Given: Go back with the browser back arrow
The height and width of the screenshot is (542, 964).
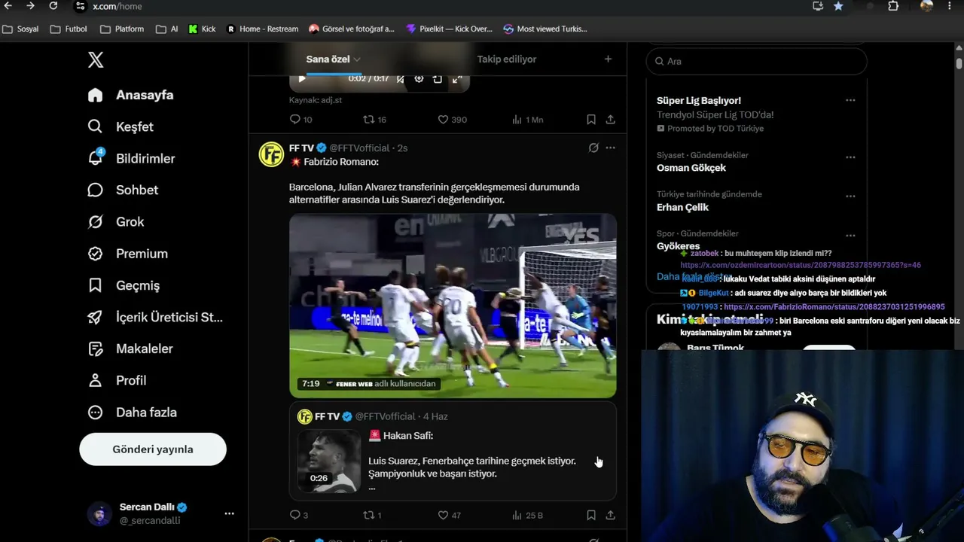Looking at the screenshot, I should [8, 6].
